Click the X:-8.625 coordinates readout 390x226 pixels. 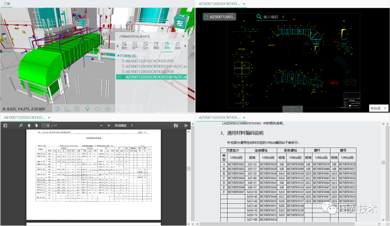[x=24, y=109]
